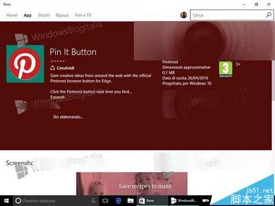Open the user account avatar
This screenshot has height=206, width=275.
pos(184,15)
